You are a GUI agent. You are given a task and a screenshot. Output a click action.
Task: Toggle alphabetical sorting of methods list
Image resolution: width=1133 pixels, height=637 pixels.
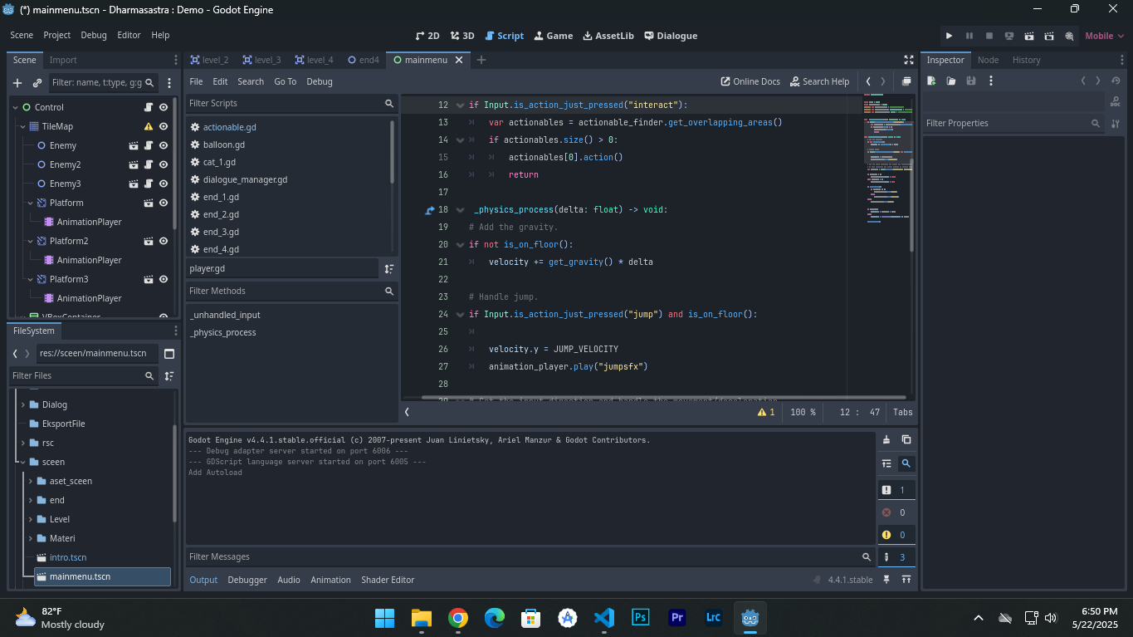pyautogui.click(x=388, y=269)
